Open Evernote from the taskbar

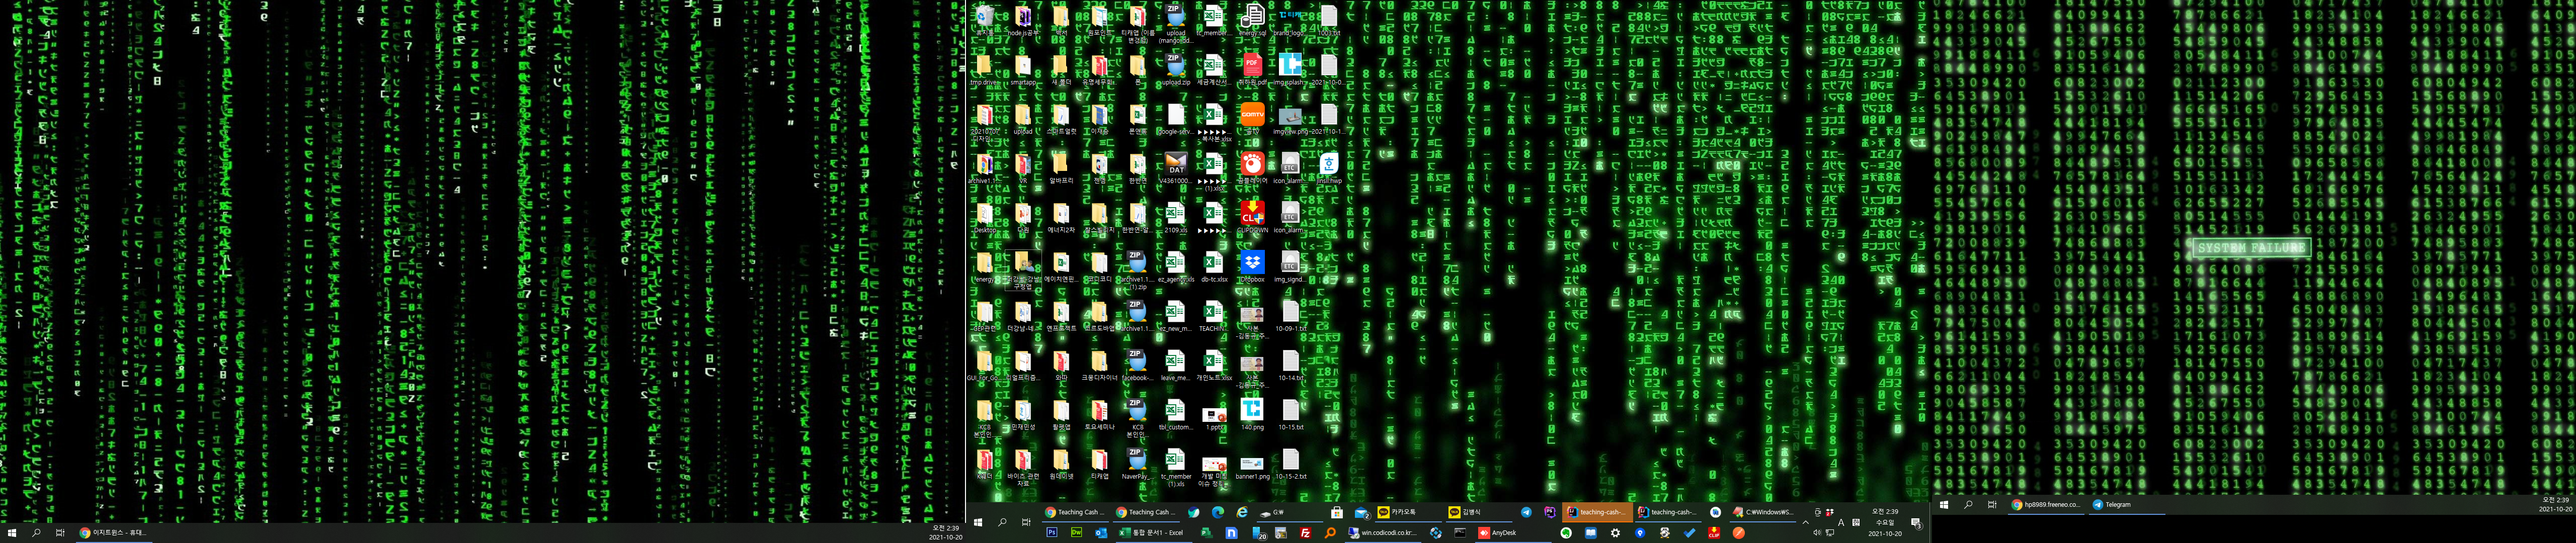click(x=1566, y=533)
